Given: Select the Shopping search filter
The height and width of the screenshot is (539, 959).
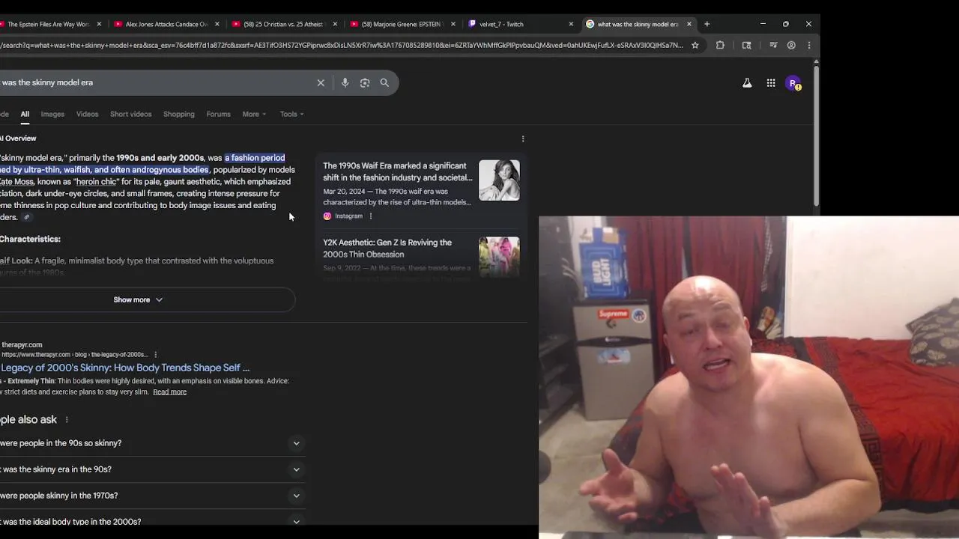Looking at the screenshot, I should (178, 115).
